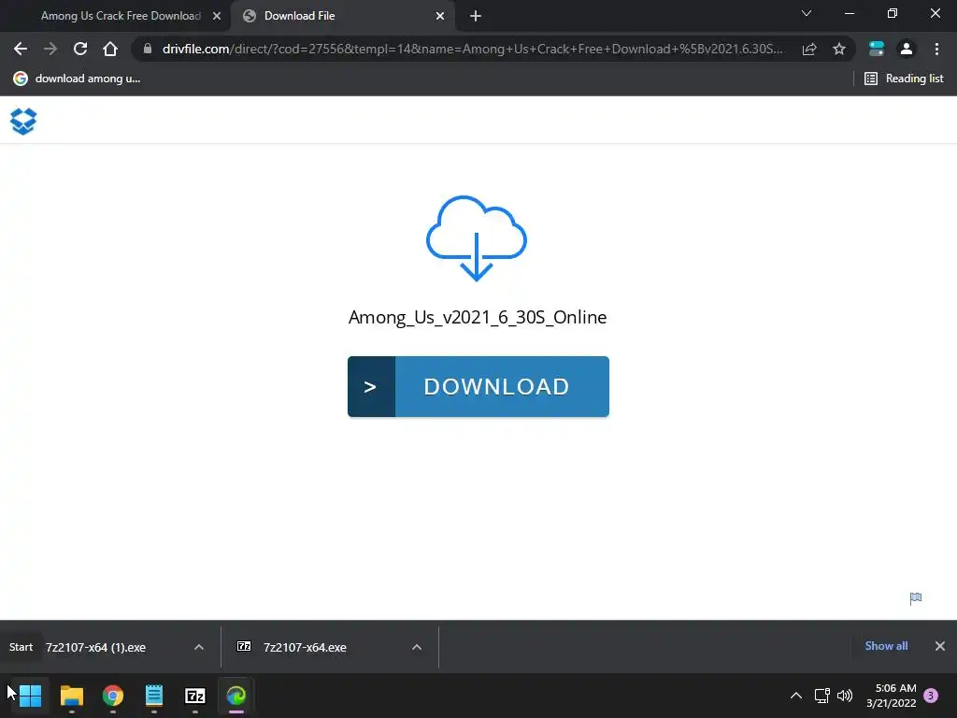Image resolution: width=957 pixels, height=718 pixels.
Task: Close the downloads bar
Action: 940,646
